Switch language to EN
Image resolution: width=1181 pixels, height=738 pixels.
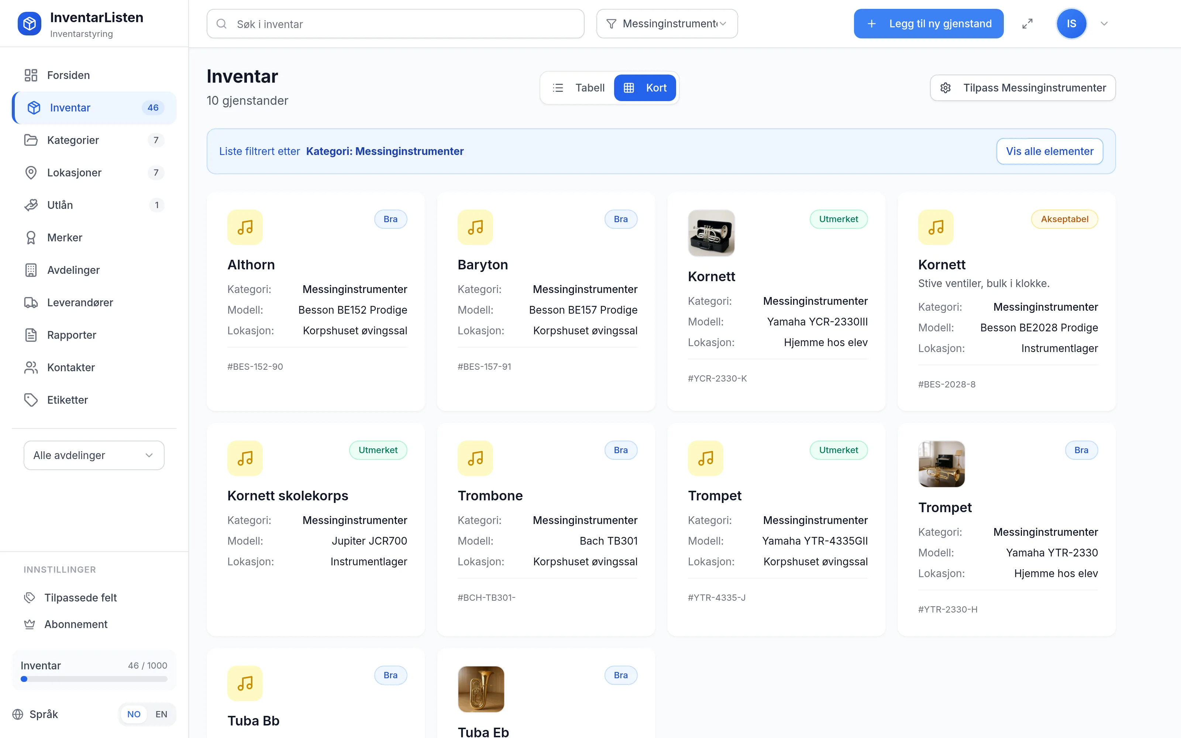click(161, 714)
